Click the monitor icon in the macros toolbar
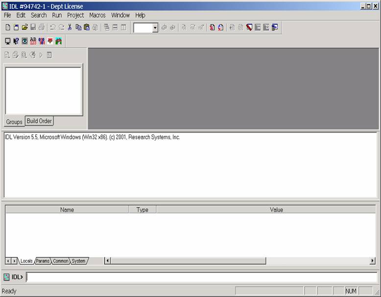381x297 pixels. coord(8,41)
